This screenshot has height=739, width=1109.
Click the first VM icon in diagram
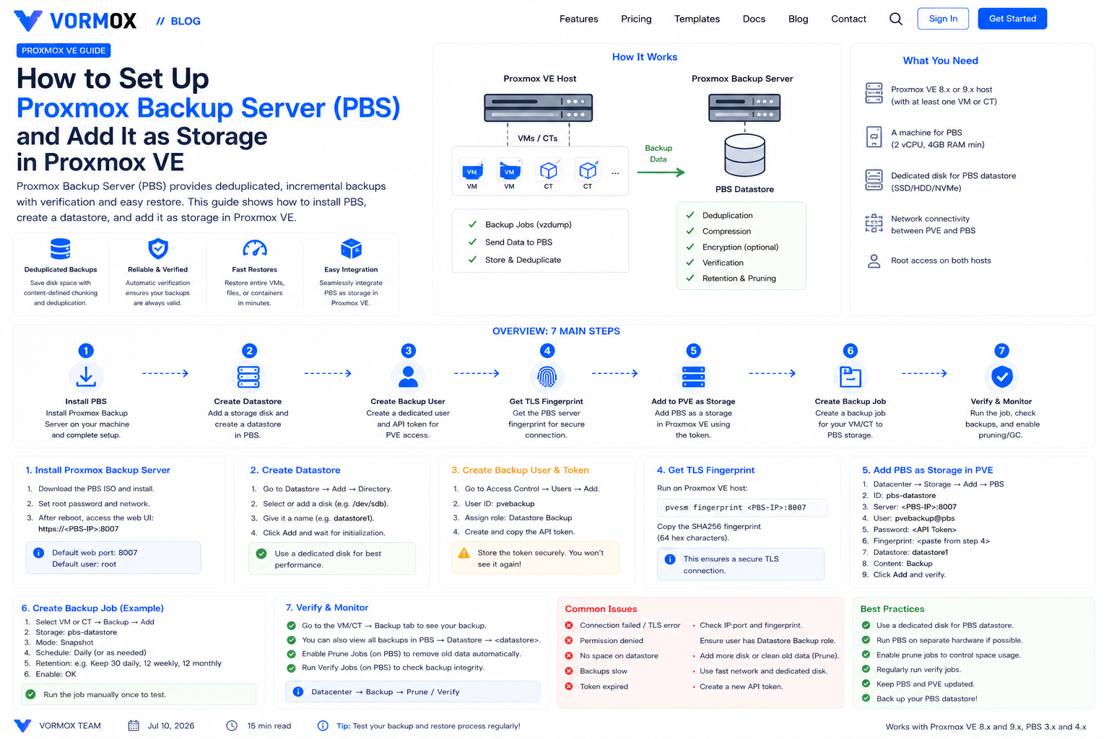pos(472,171)
